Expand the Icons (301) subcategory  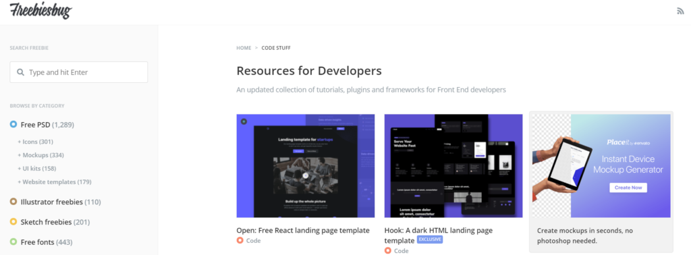point(35,142)
